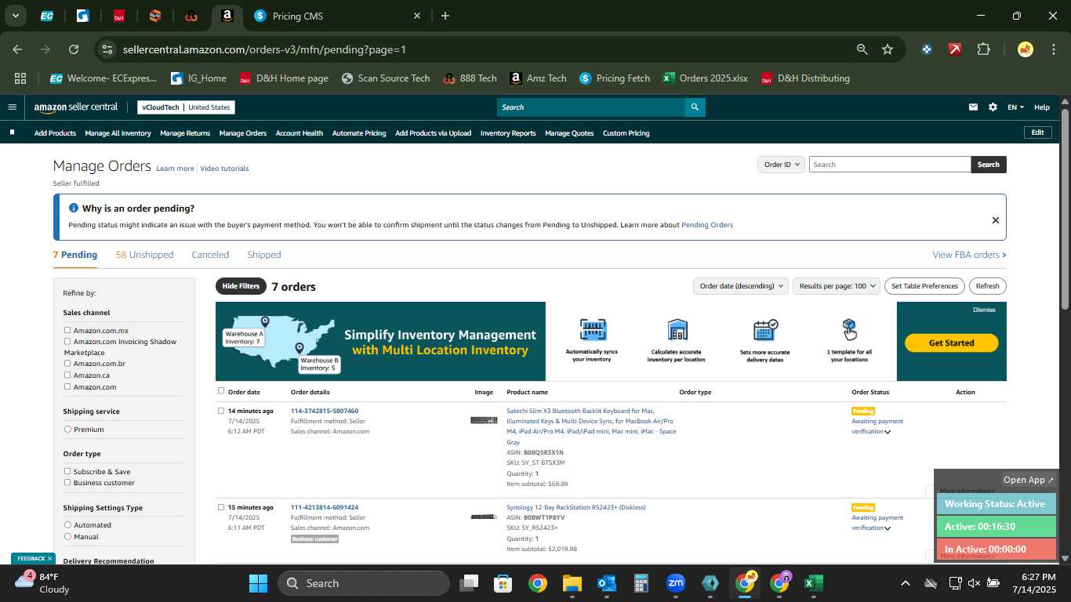This screenshot has height=602, width=1071.
Task: Switch to the Shipped tab
Action: (x=264, y=255)
